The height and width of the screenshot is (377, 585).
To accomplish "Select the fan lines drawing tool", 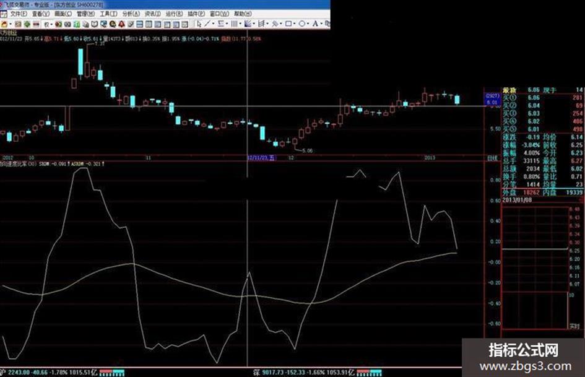I will (248, 24).
